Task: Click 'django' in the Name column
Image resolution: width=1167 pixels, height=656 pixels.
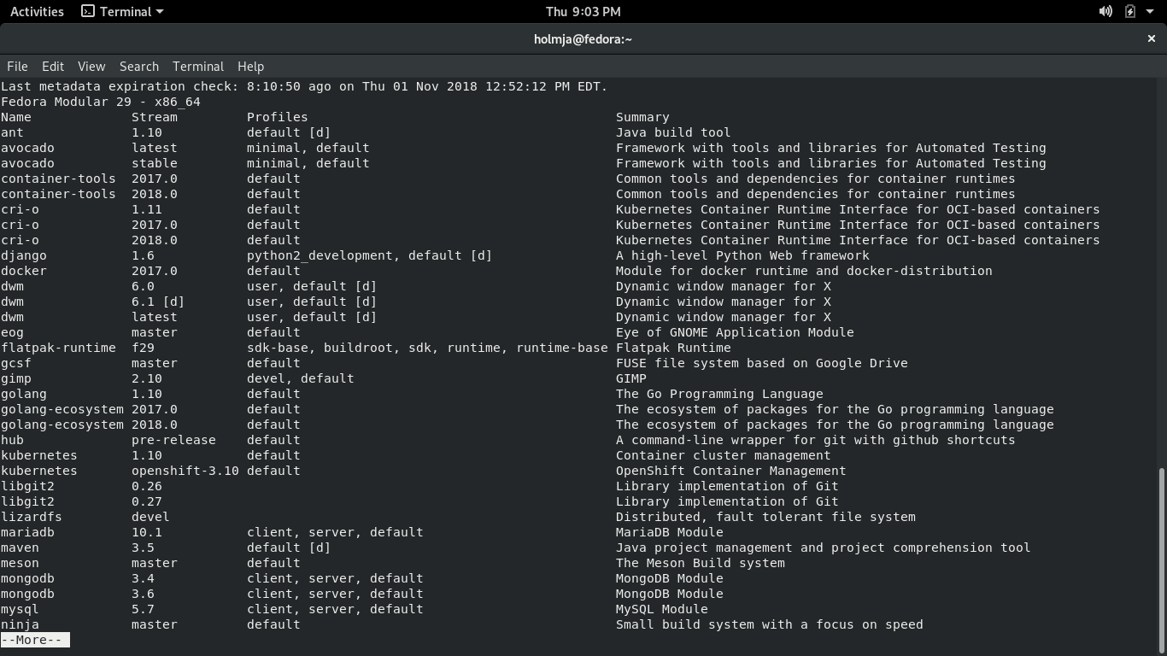Action: 24,255
